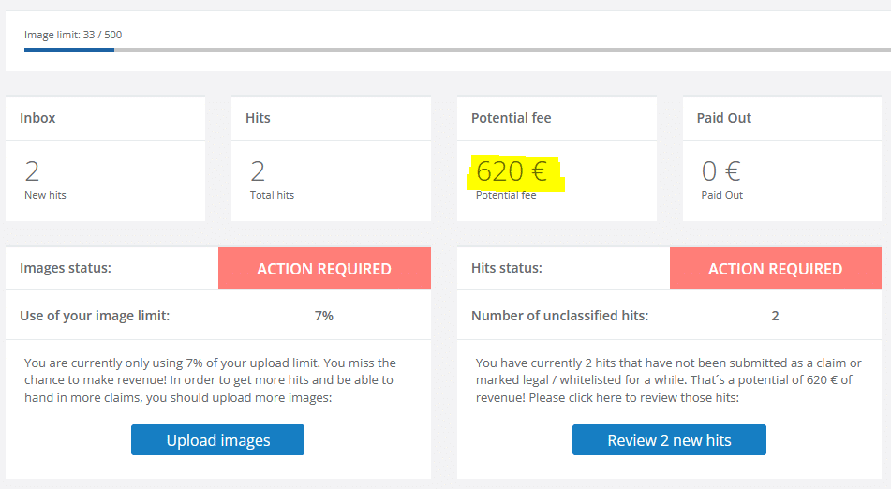Select the Image limit 33 / 500 text
This screenshot has height=489, width=891.
tap(73, 36)
